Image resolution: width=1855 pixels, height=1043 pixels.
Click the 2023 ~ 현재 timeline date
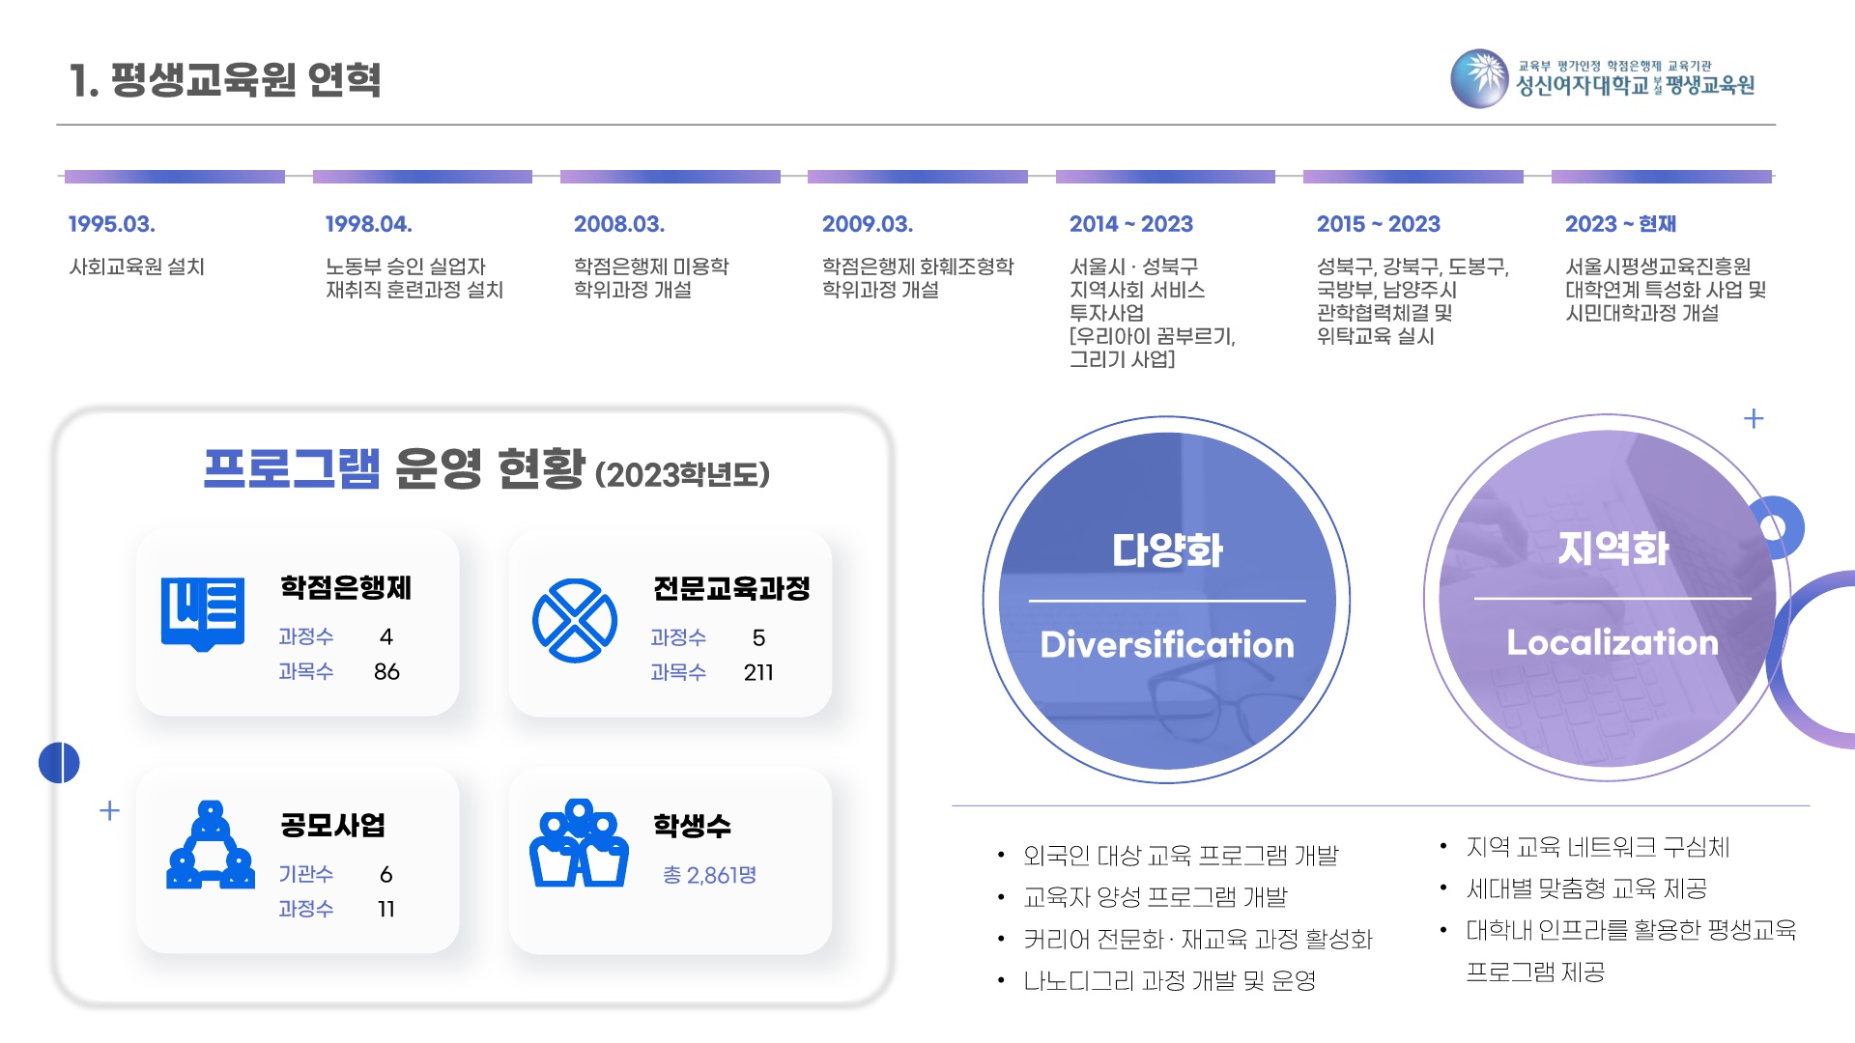(1621, 224)
